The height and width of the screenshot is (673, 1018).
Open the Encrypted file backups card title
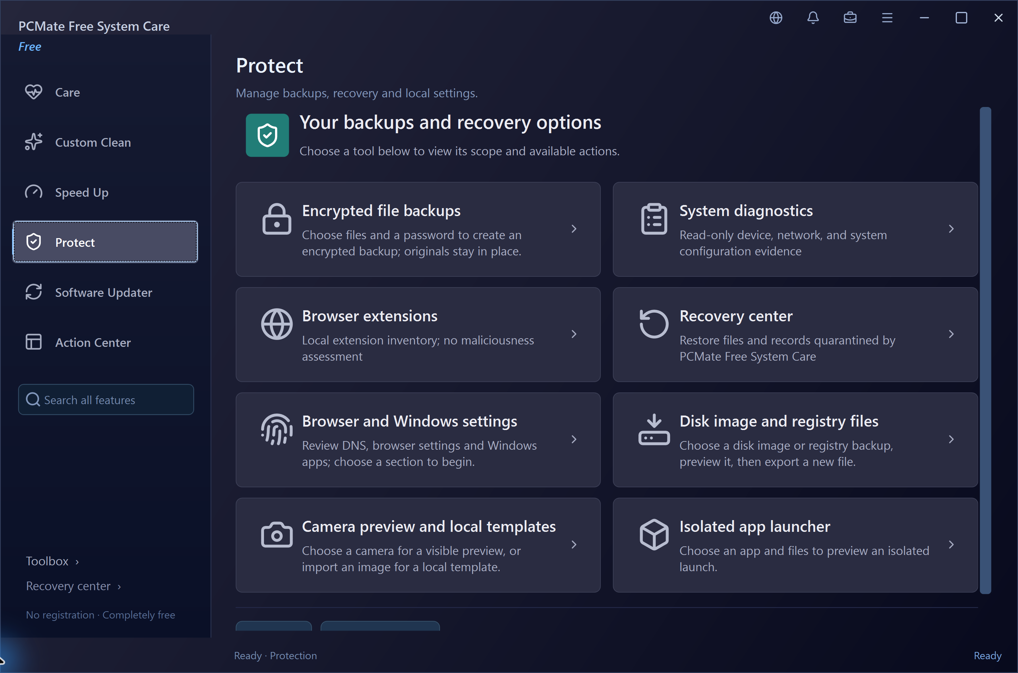(381, 211)
